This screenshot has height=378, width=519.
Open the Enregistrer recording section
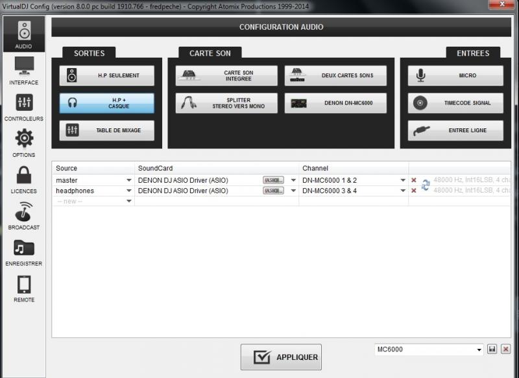pos(24,252)
